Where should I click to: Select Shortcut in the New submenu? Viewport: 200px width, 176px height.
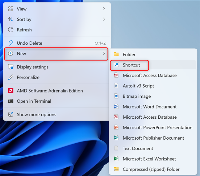[x=153, y=65]
